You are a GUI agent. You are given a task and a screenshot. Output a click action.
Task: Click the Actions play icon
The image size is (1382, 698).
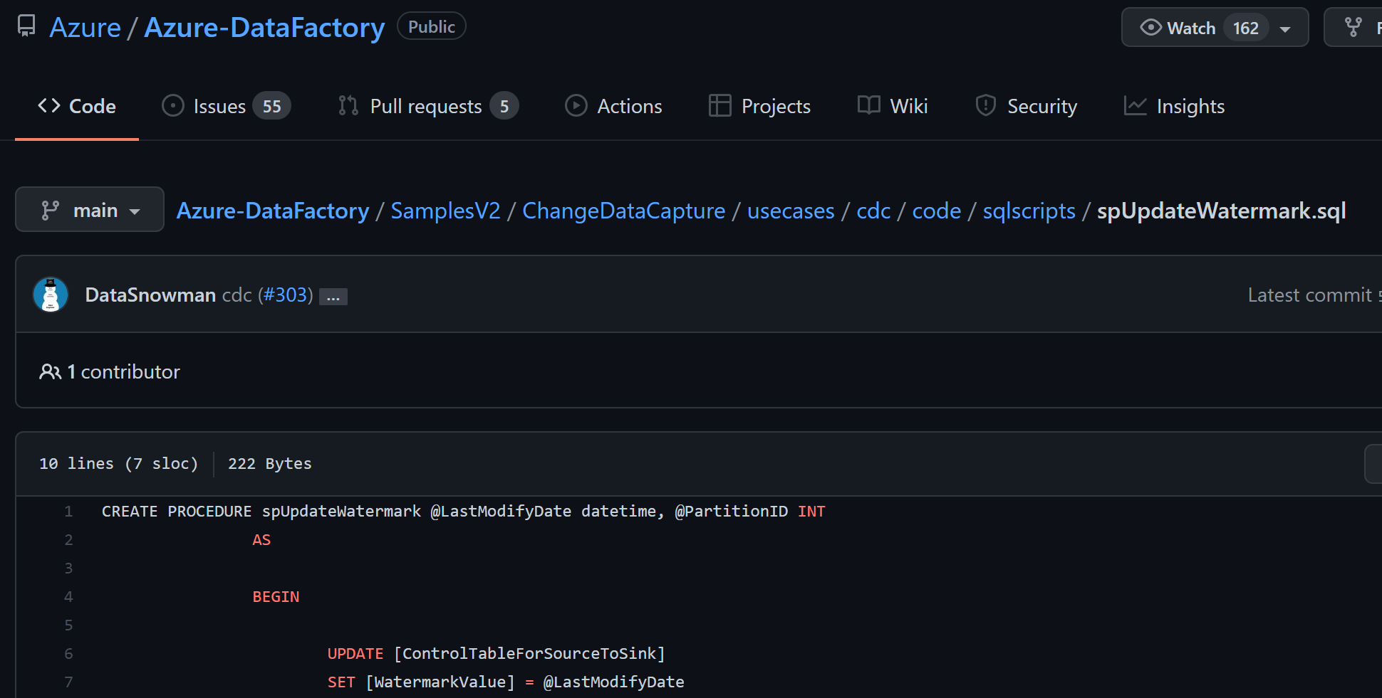tap(576, 105)
